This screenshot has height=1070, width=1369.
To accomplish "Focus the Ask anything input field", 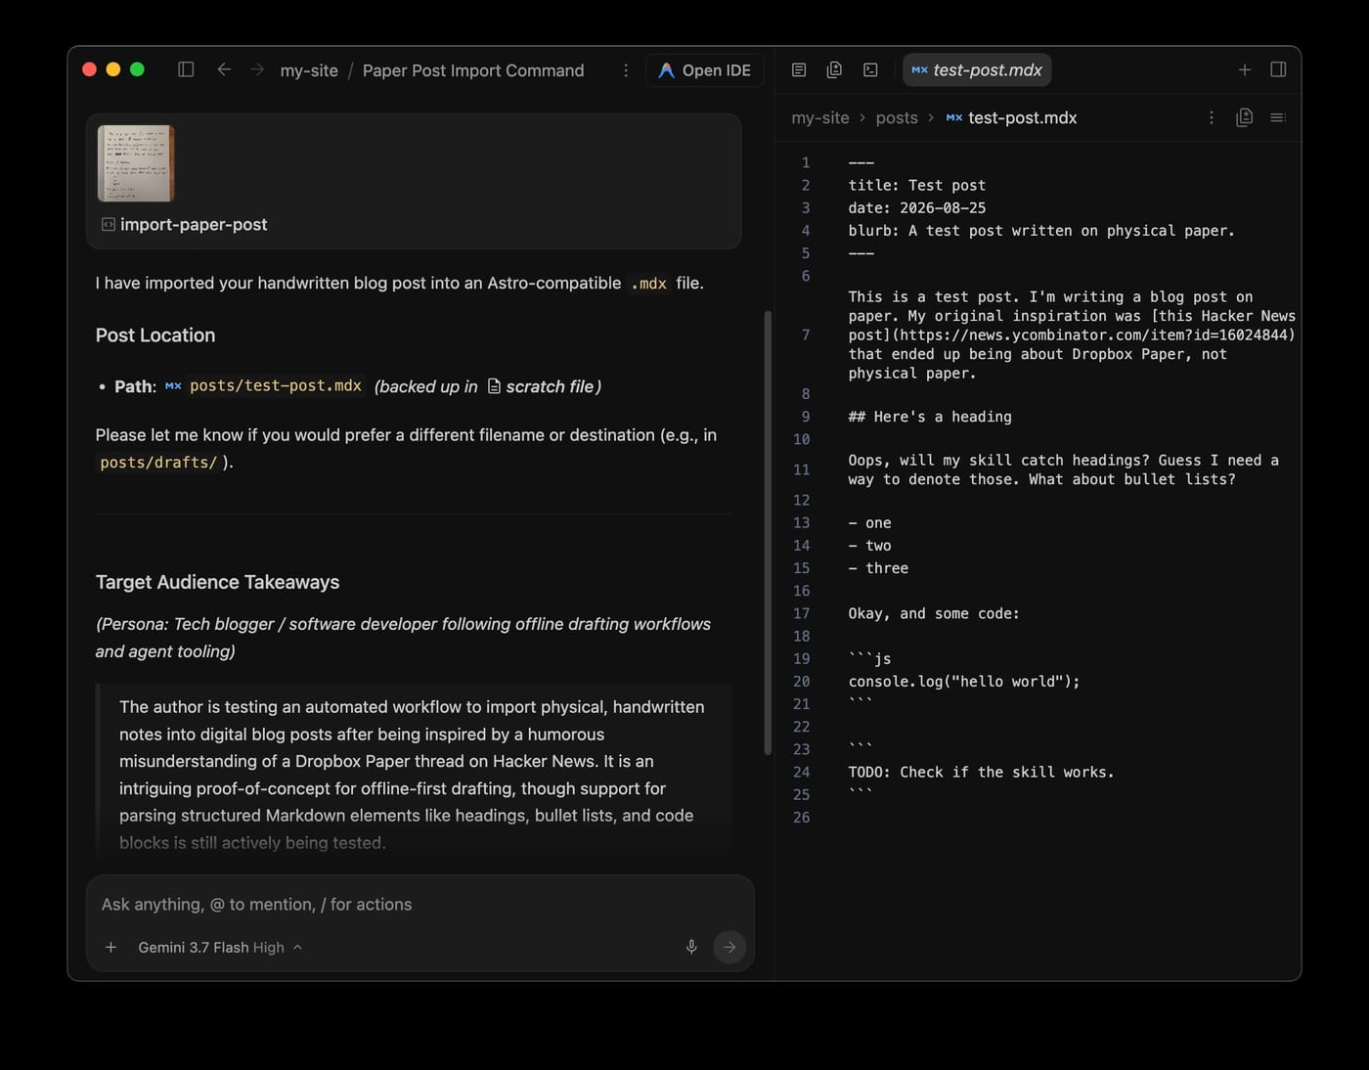I will click(420, 904).
